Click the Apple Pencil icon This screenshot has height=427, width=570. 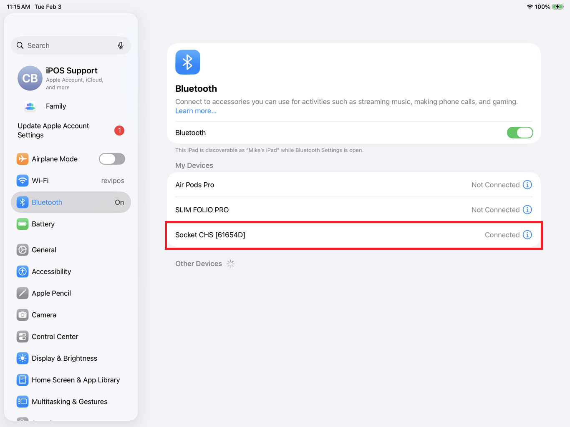click(x=23, y=293)
